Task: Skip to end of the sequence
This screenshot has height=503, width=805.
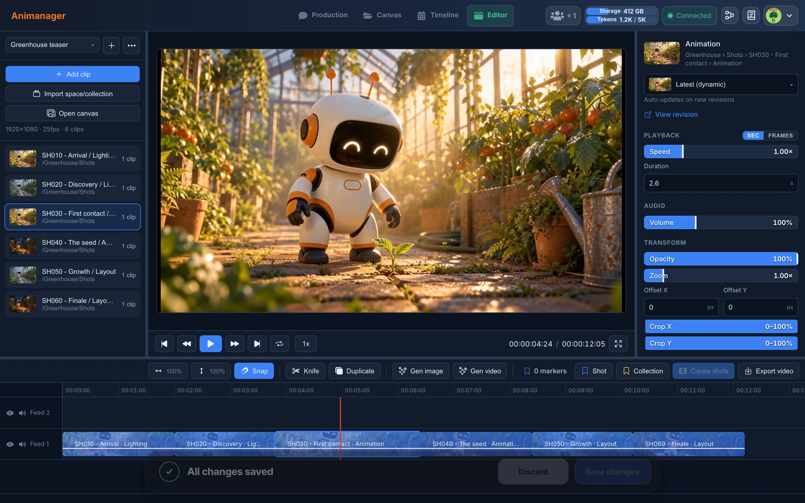Action: tap(257, 344)
